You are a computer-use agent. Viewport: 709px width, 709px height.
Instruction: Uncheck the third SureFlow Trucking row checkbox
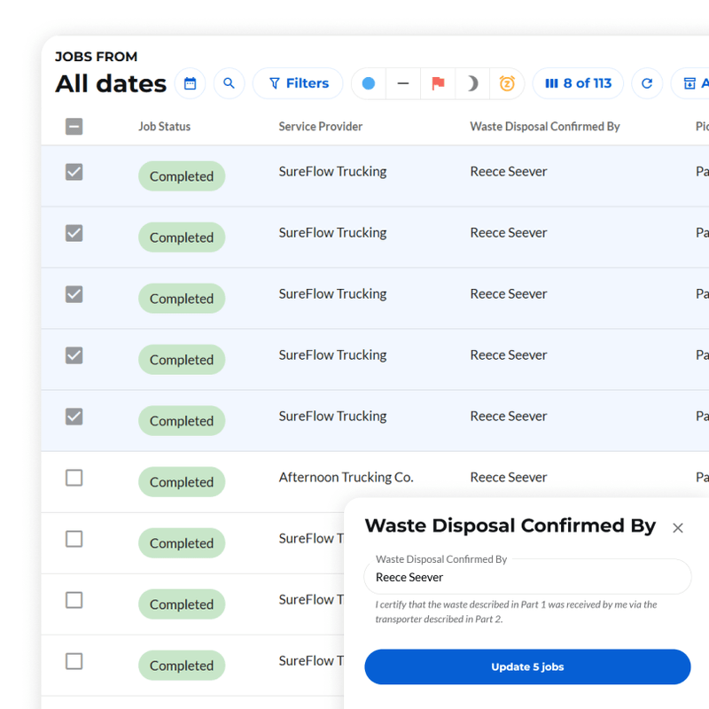74,294
